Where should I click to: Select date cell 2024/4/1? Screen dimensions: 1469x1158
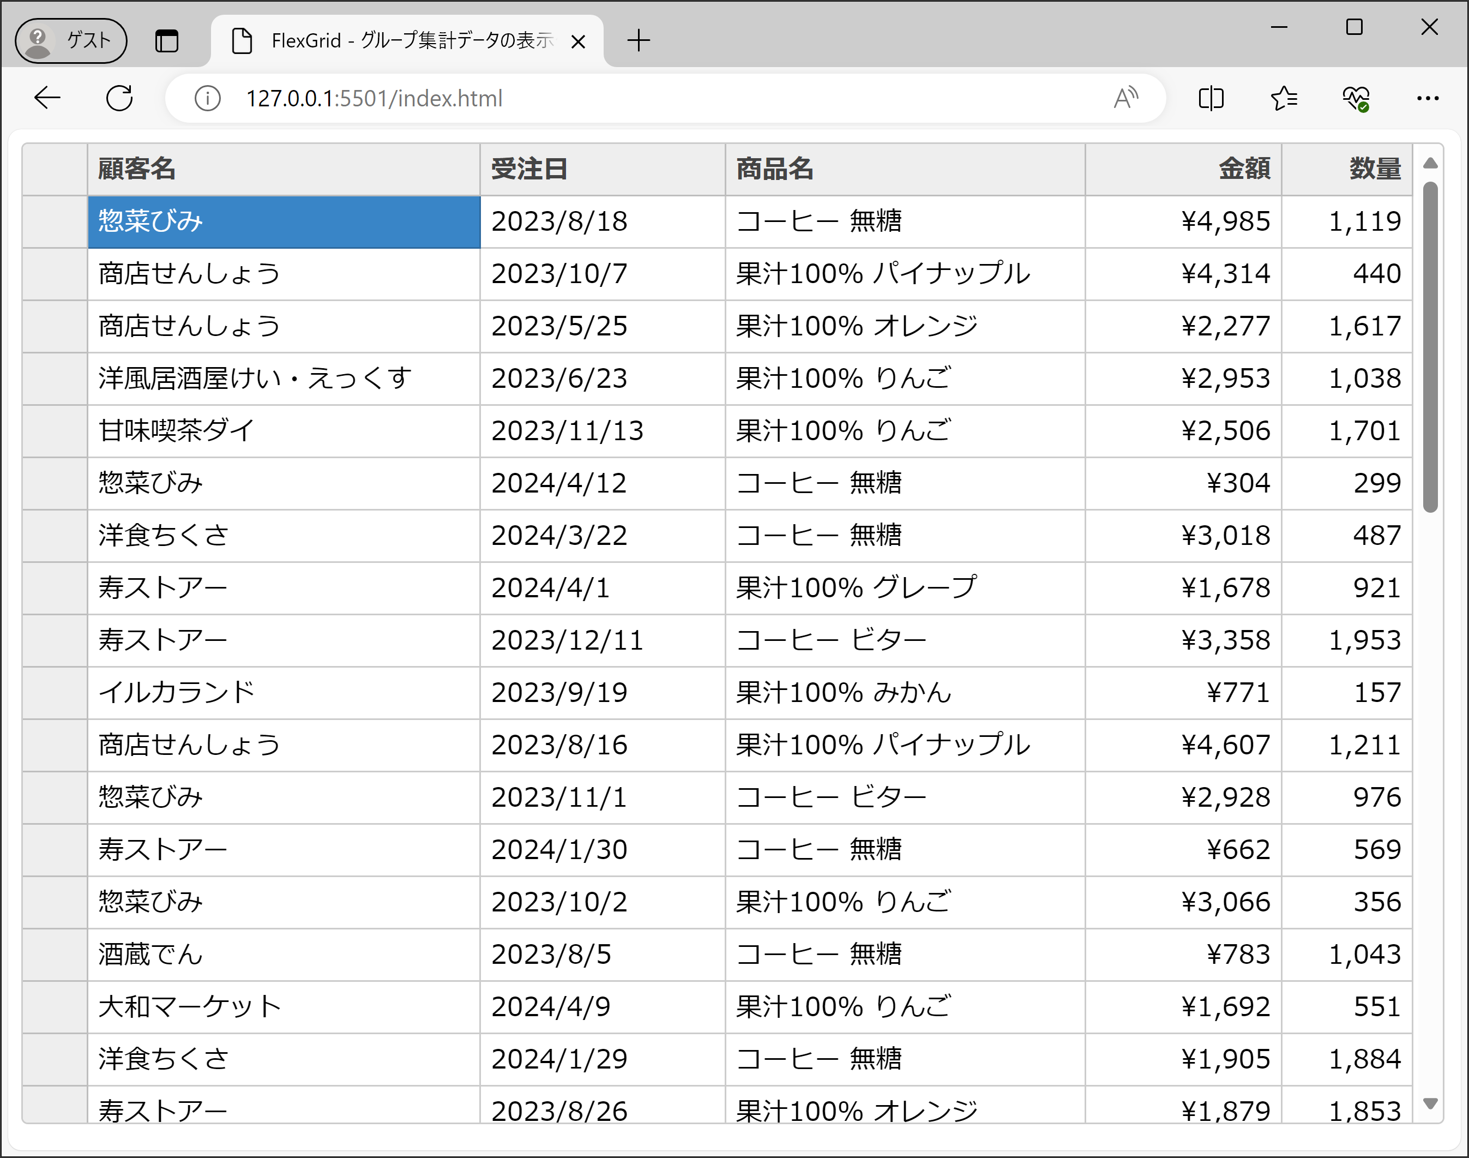click(x=603, y=588)
